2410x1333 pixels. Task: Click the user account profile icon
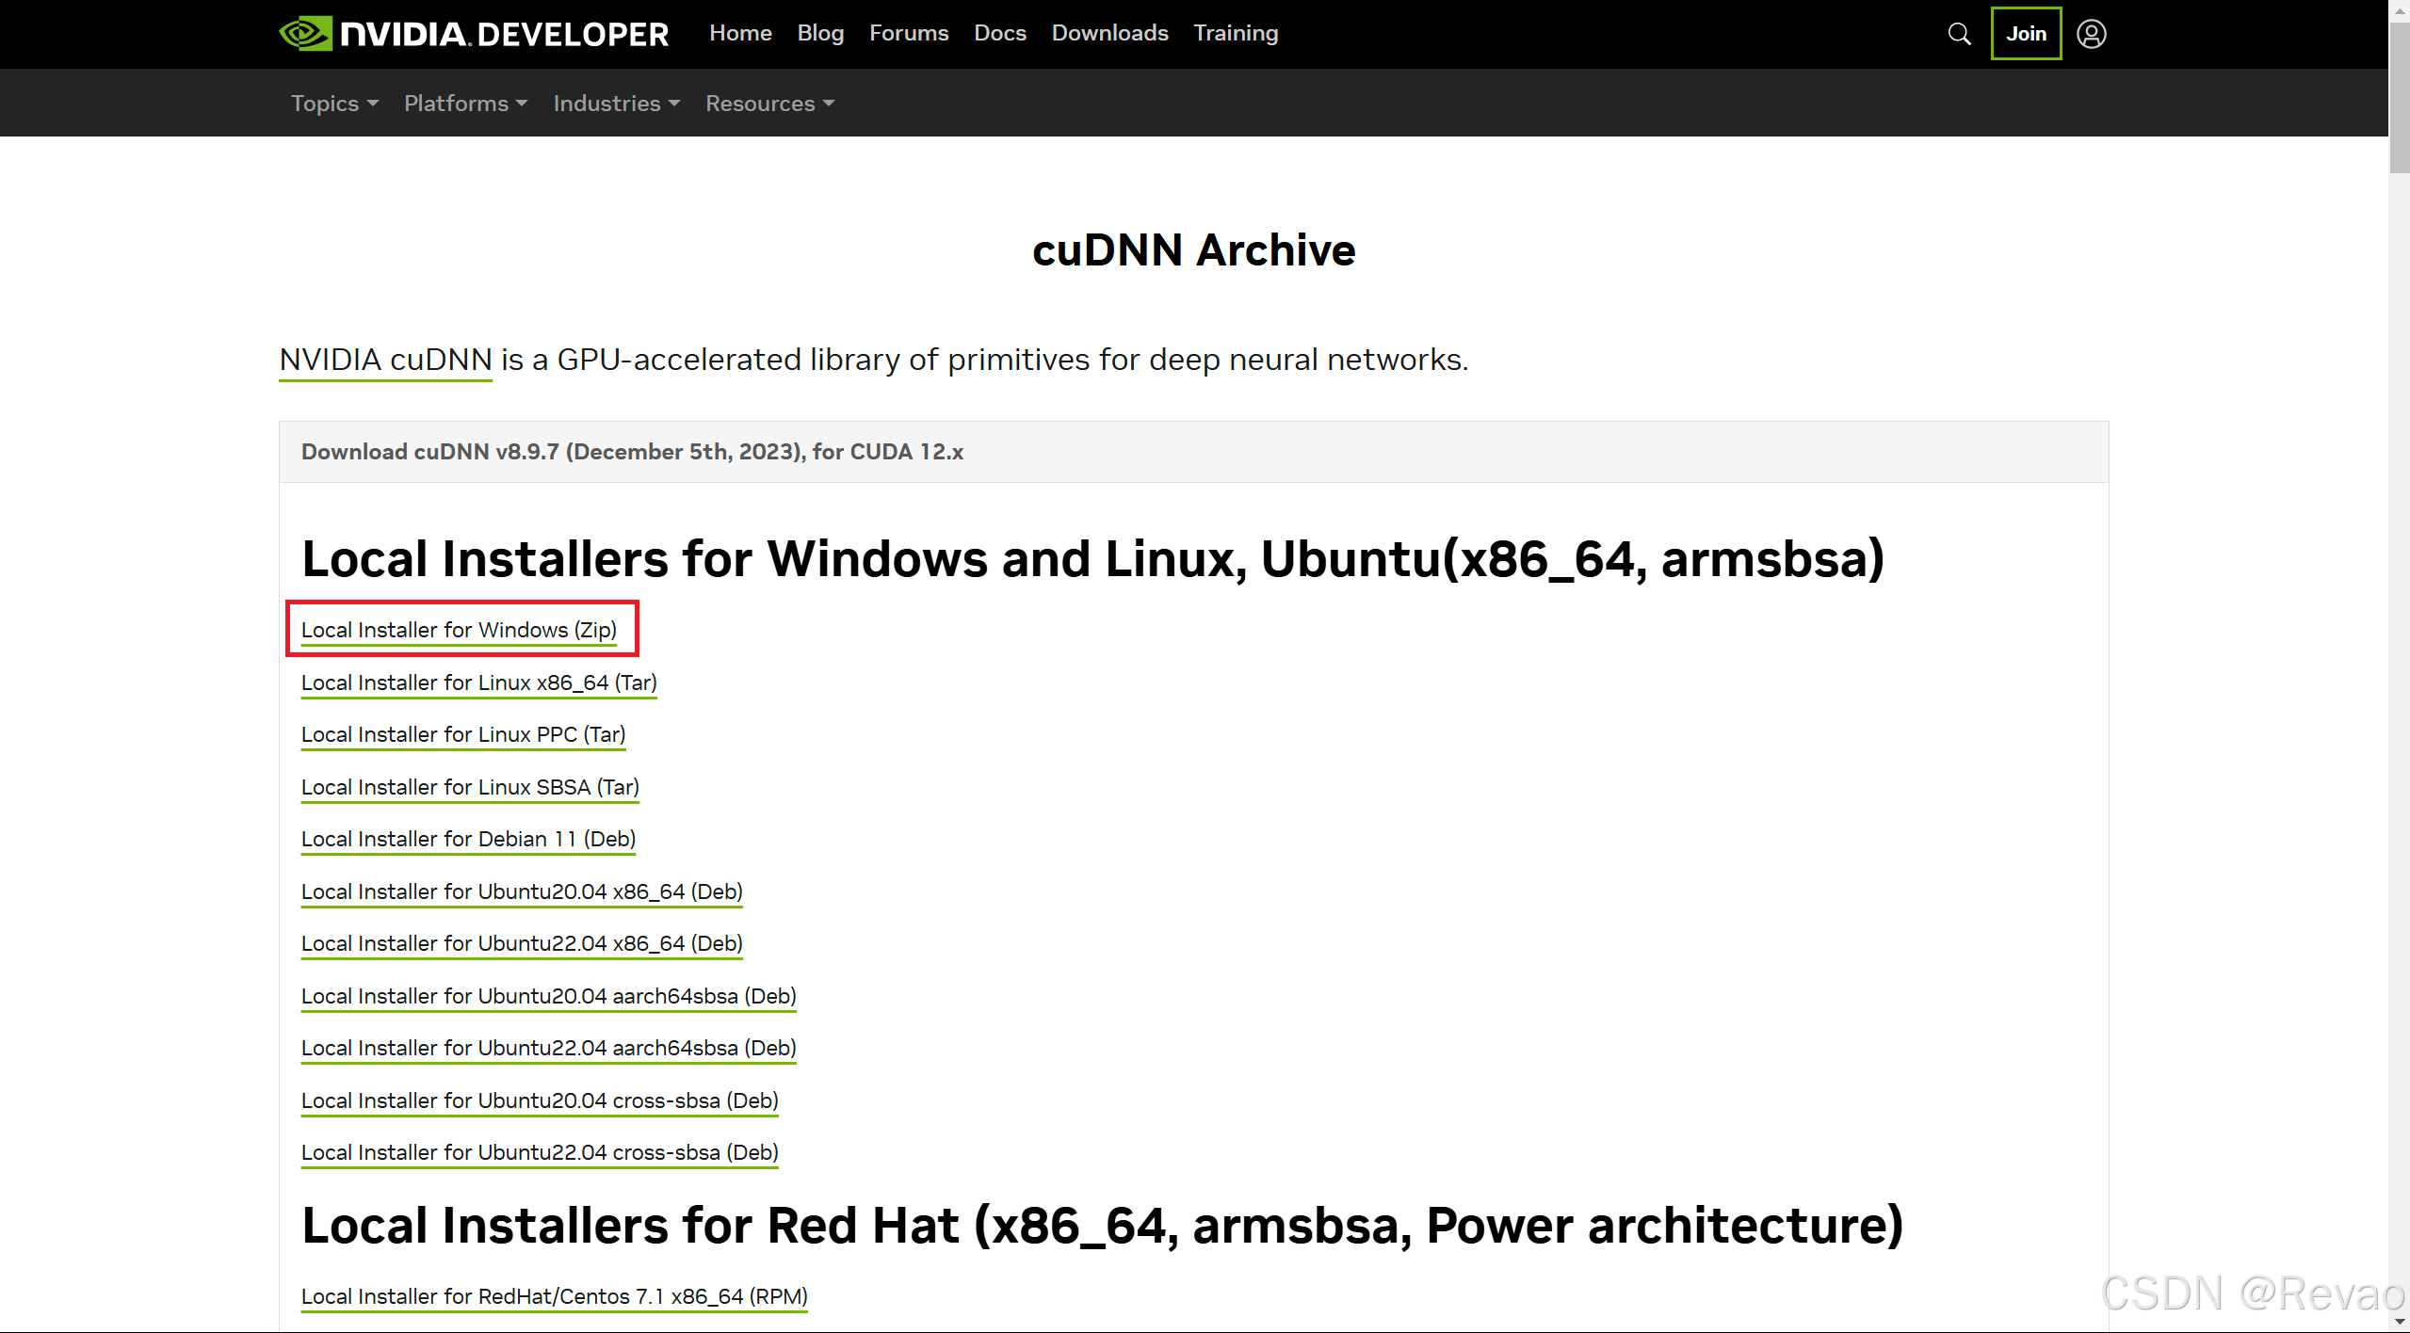[2091, 34]
